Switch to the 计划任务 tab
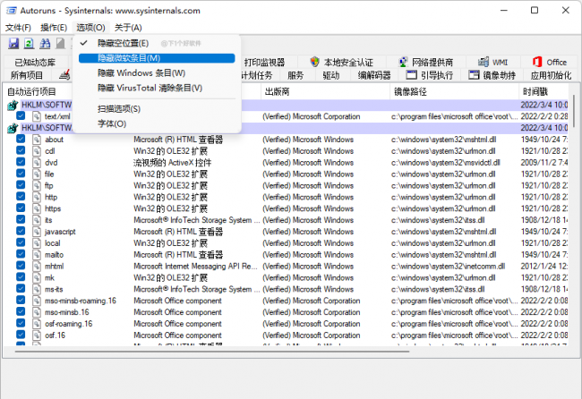 257,75
